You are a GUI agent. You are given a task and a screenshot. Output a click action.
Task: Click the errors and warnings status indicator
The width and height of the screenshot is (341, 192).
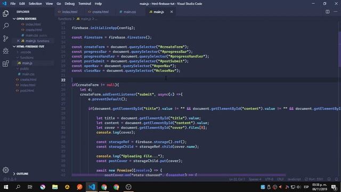click(10, 179)
